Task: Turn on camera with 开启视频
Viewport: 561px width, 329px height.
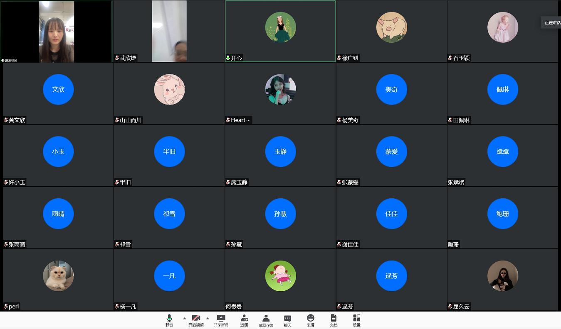Action: pos(196,320)
